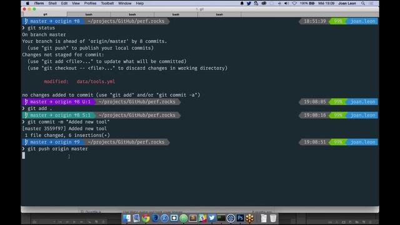
Task: Open Joan Leon user menu
Action: (x=347, y=3)
